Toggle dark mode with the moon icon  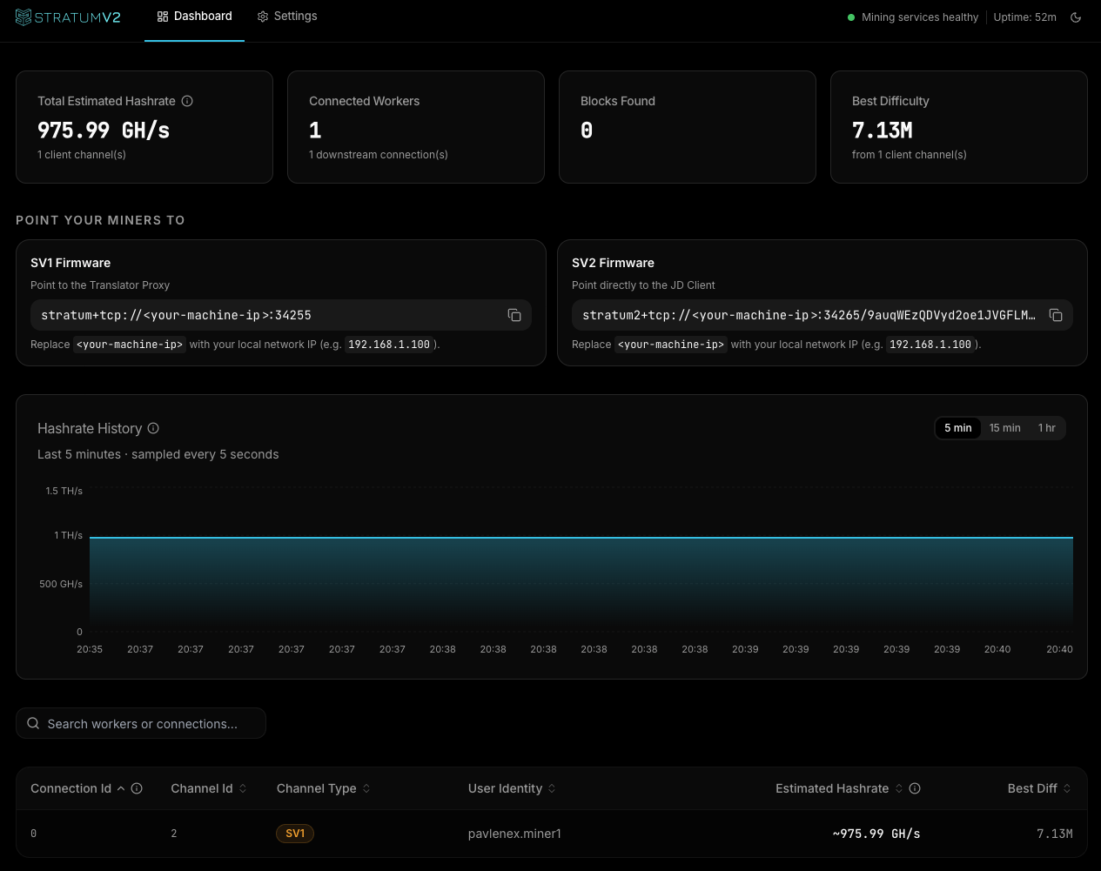[x=1076, y=17]
